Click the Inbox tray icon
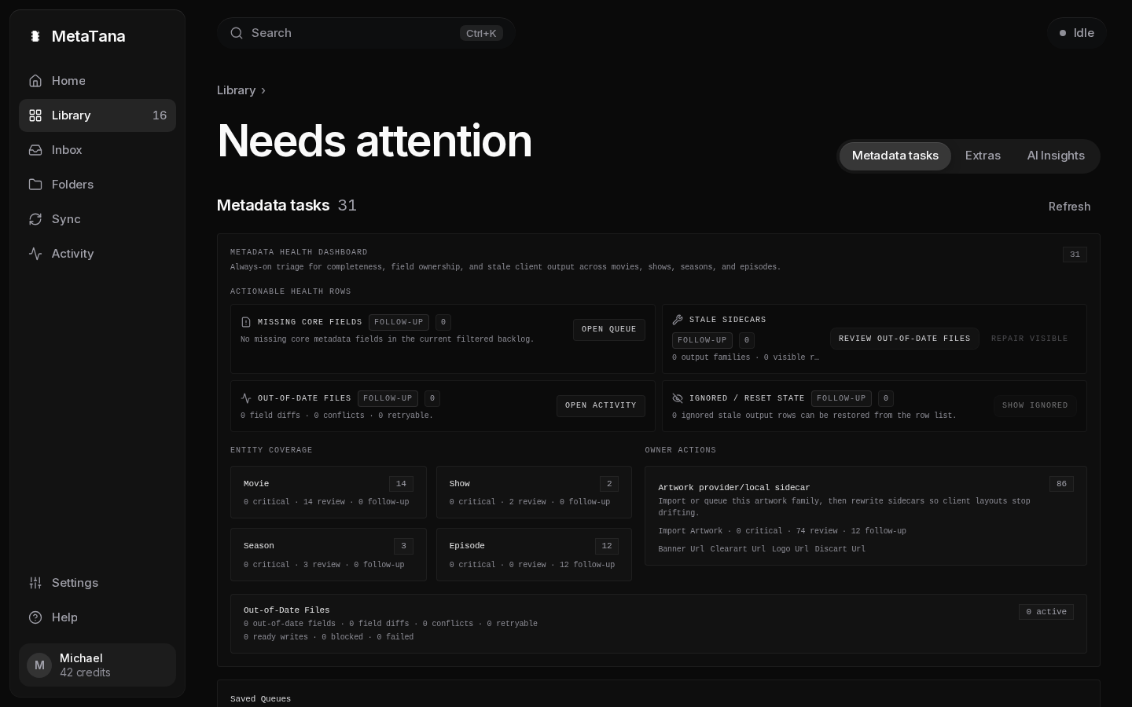 [35, 150]
